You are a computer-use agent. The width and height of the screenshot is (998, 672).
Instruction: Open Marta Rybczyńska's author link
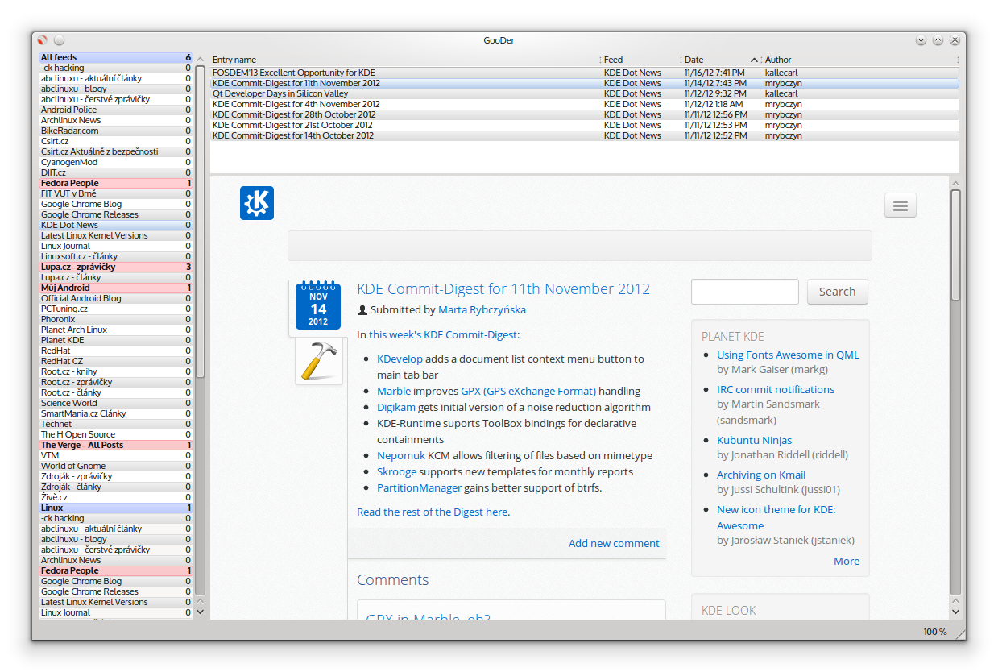(x=482, y=309)
